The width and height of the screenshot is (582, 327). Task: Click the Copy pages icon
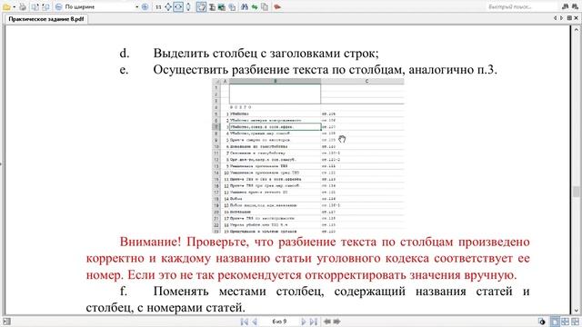point(265,6)
